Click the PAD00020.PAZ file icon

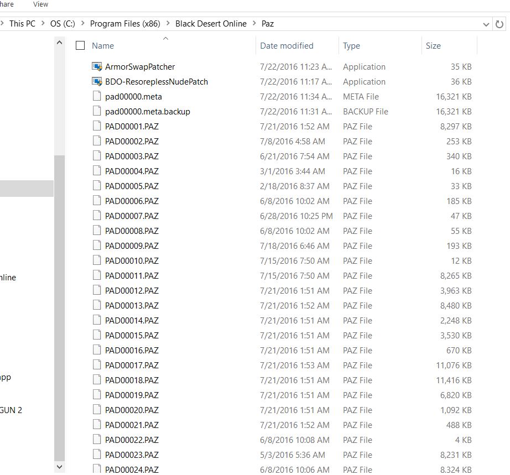point(97,410)
